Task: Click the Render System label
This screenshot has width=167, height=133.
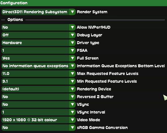Action: pyautogui.click(x=92, y=12)
